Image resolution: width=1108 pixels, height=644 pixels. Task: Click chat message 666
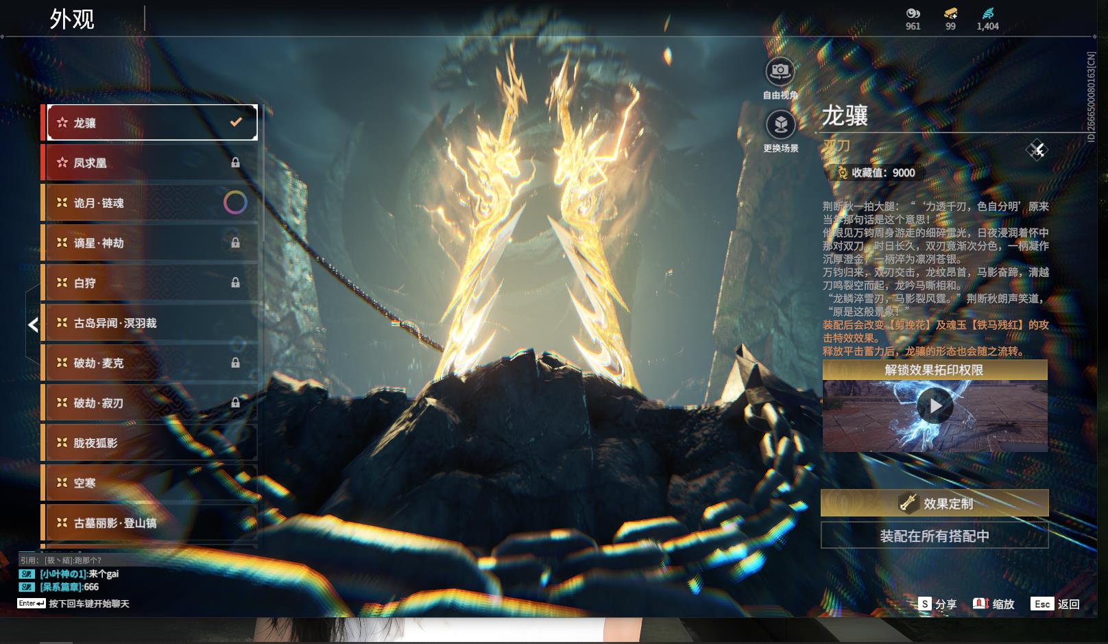coord(91,587)
